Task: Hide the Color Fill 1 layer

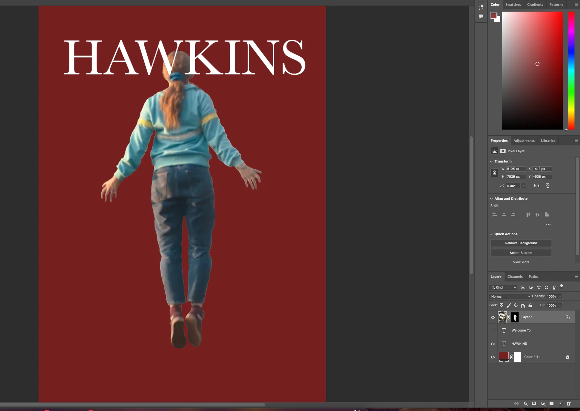Action: (493, 357)
